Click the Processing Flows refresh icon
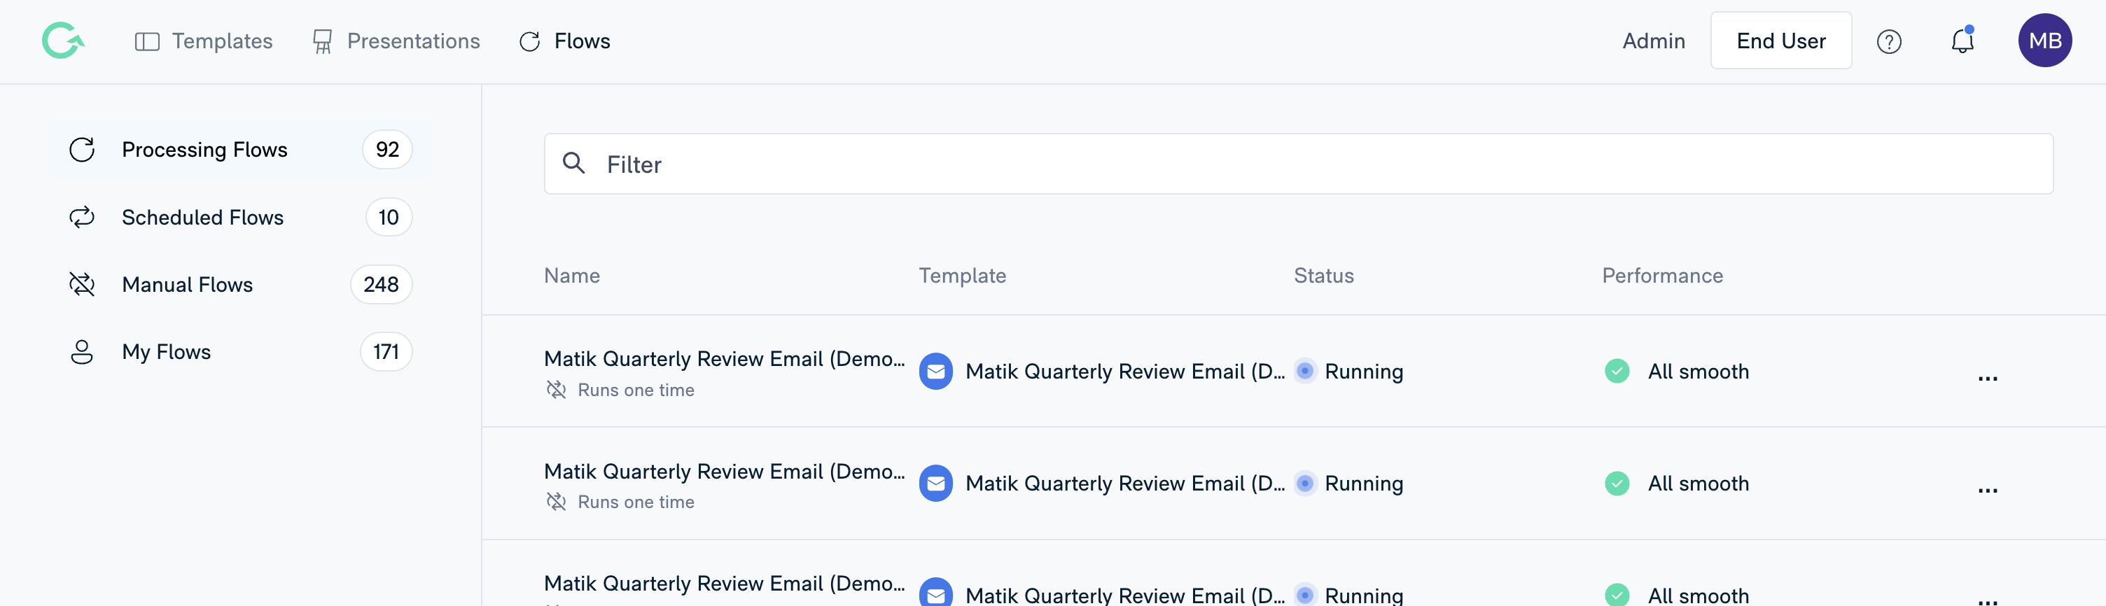 coord(82,150)
